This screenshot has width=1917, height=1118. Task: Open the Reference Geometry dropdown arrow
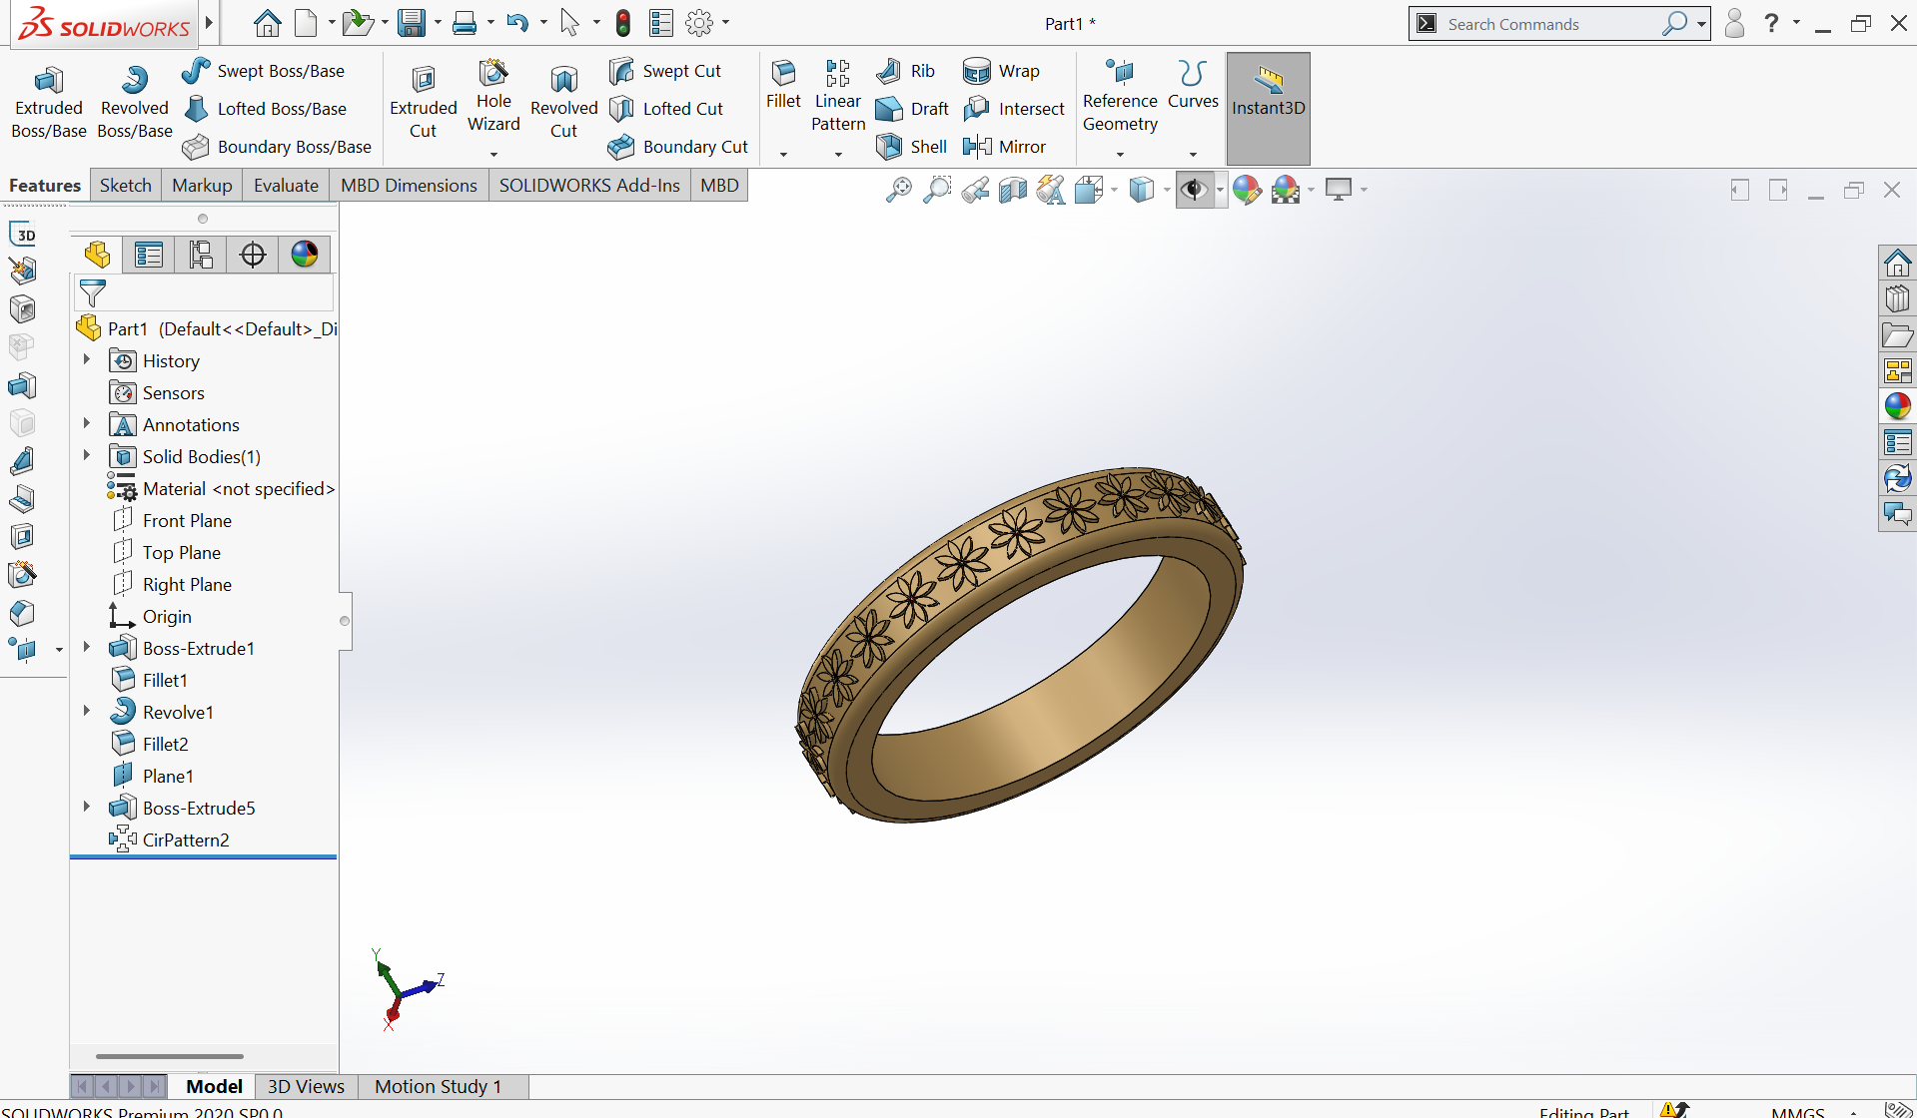coord(1120,154)
